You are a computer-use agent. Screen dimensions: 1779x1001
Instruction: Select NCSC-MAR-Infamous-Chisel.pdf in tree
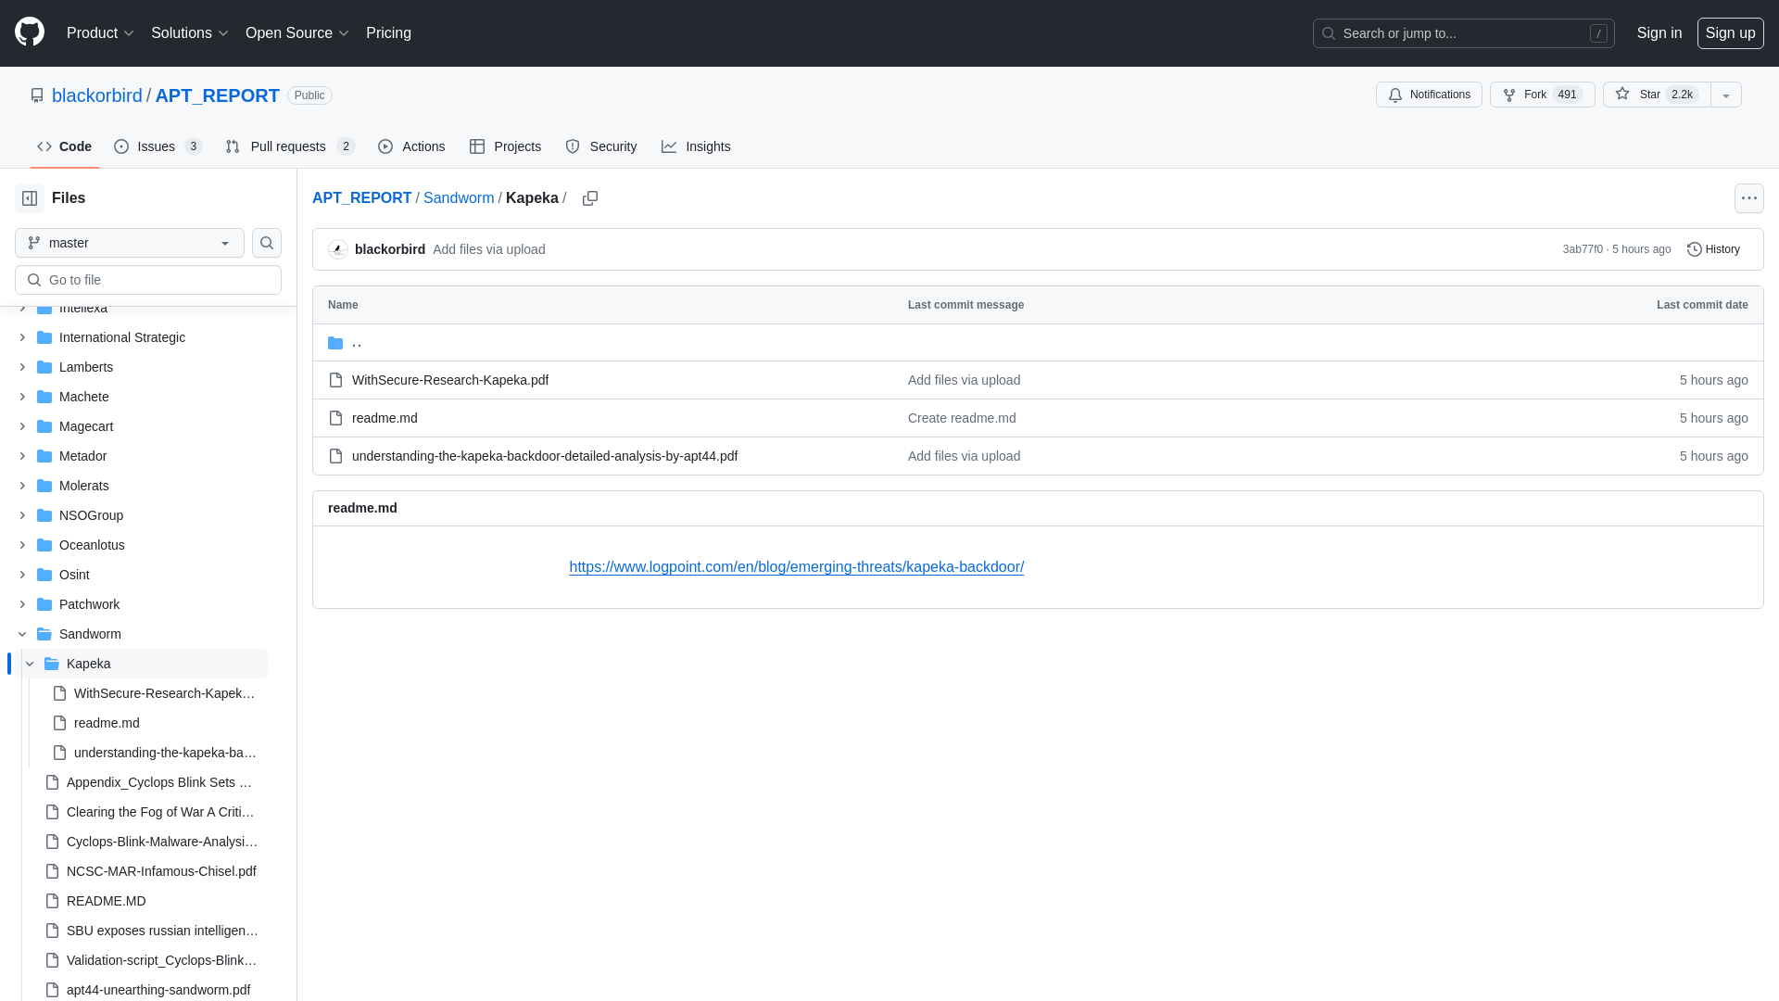[x=161, y=871]
